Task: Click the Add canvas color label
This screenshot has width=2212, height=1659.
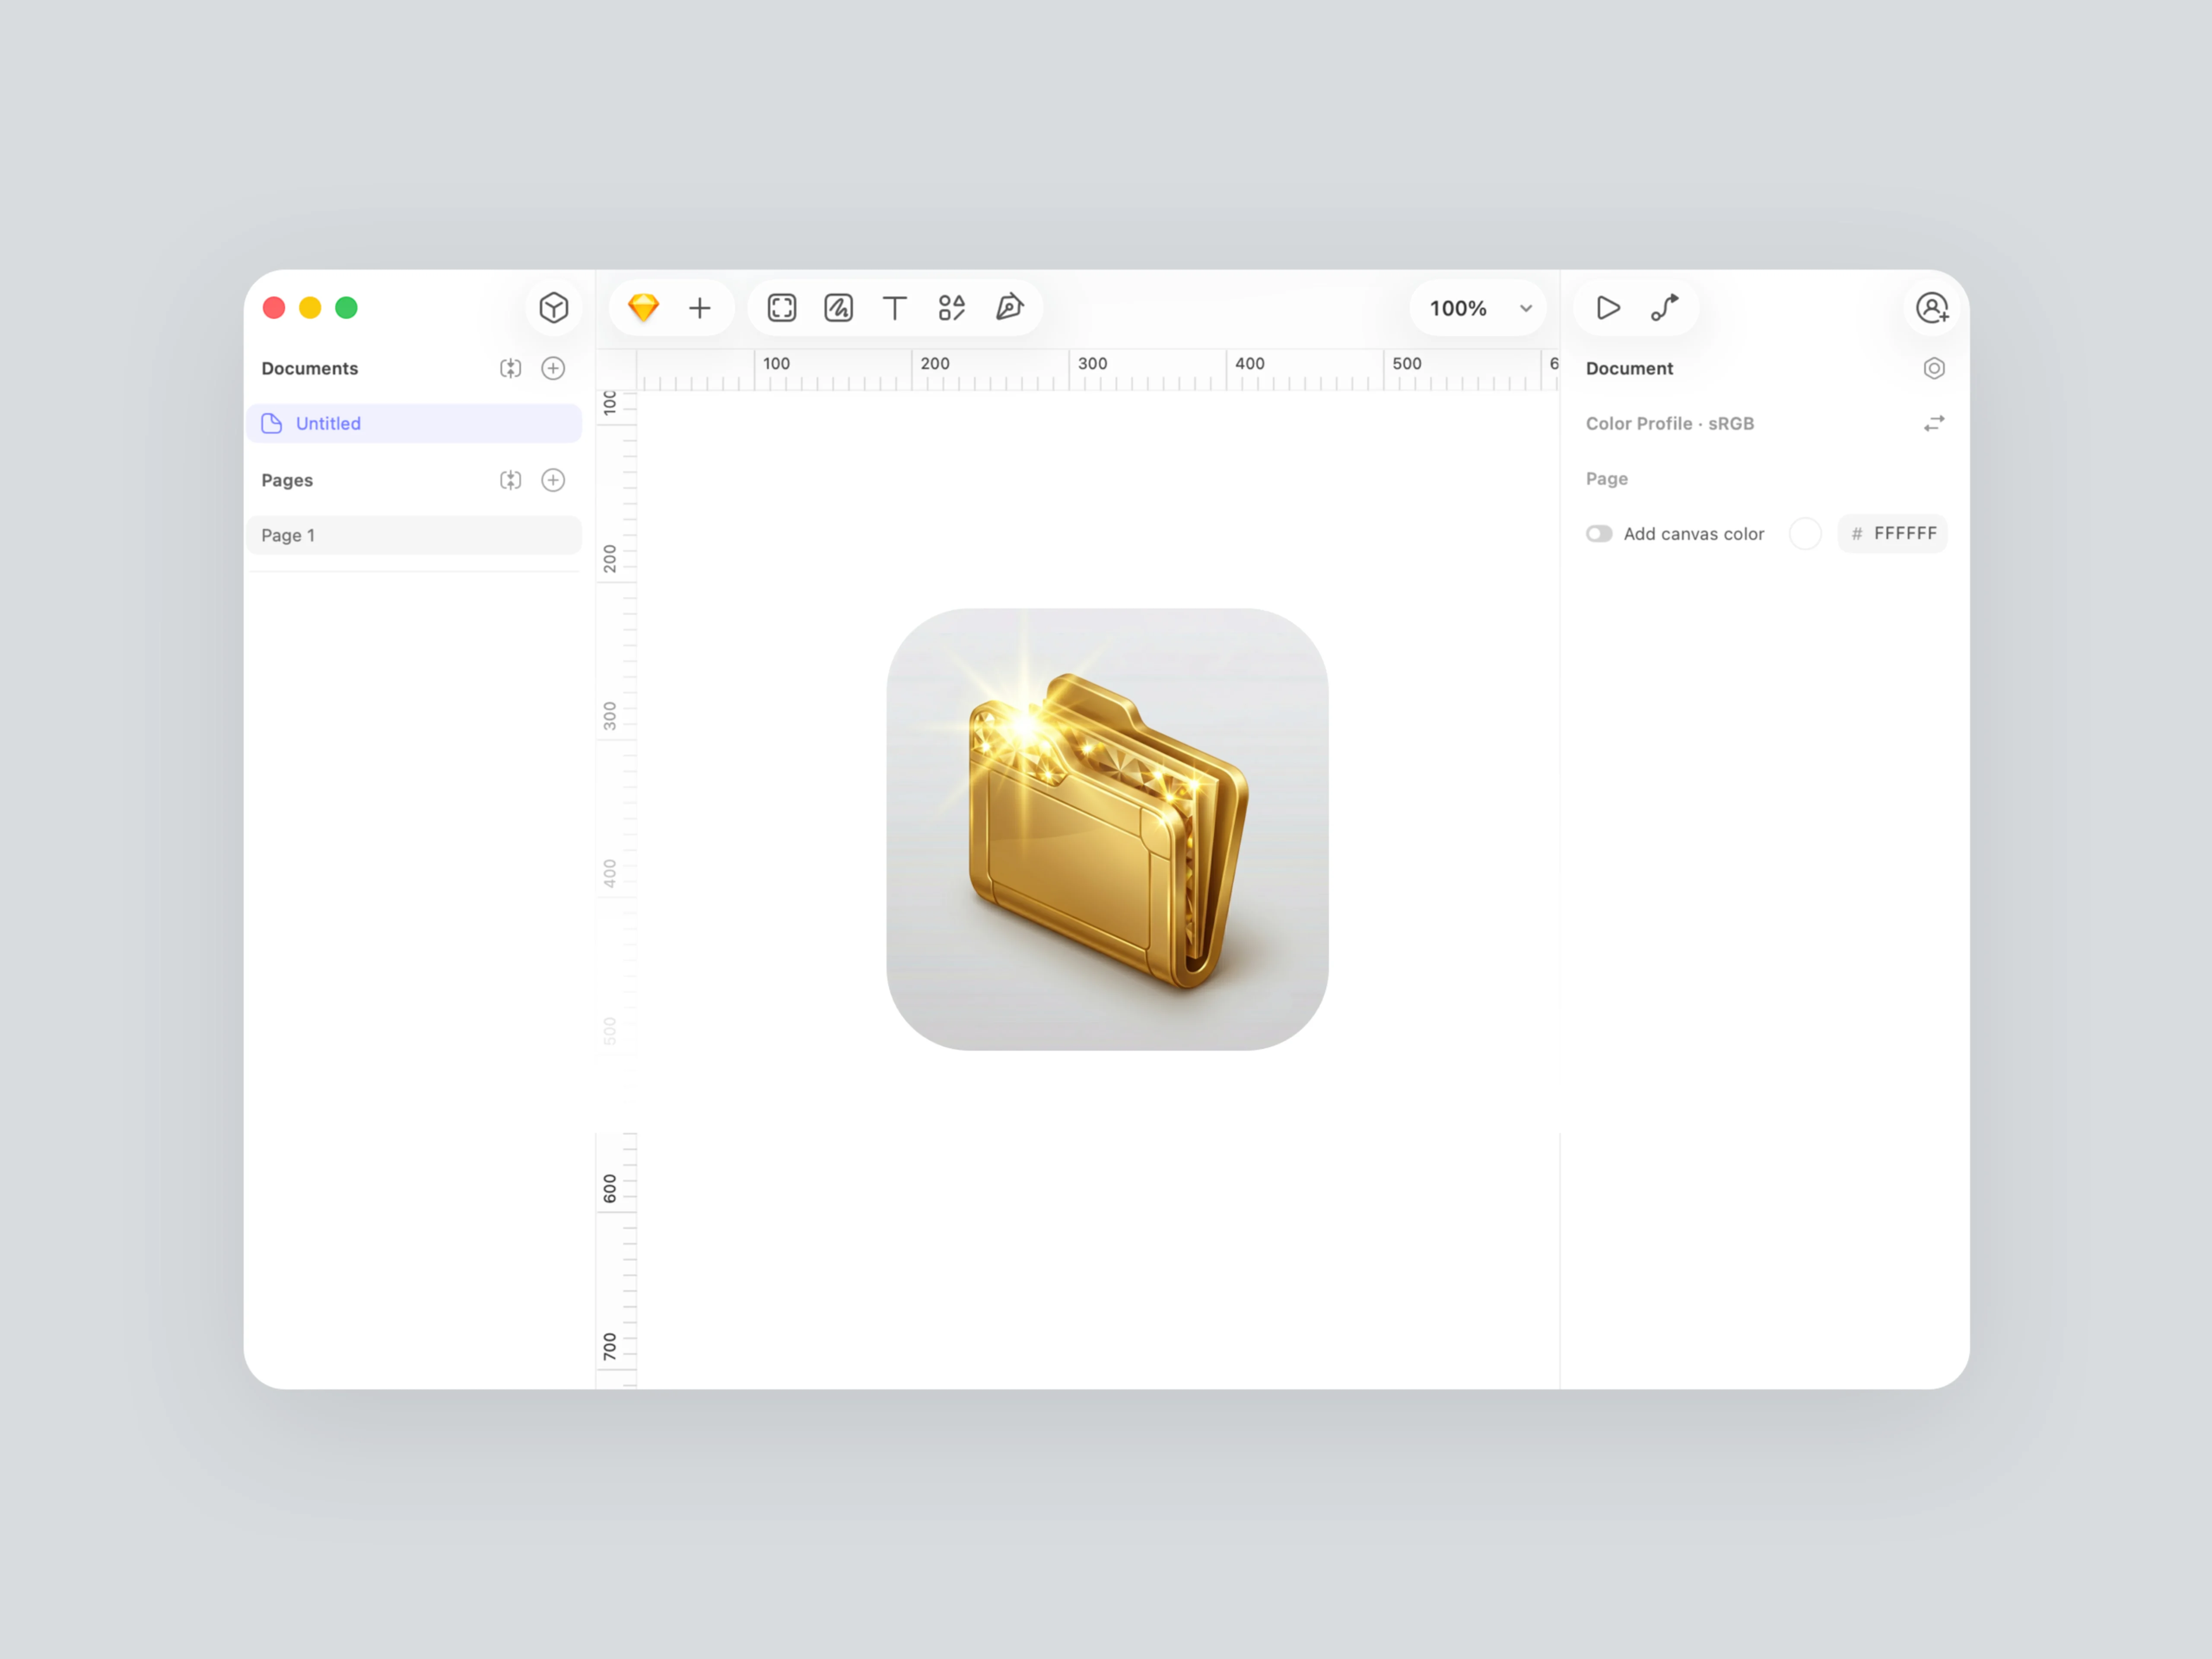Action: point(1693,534)
